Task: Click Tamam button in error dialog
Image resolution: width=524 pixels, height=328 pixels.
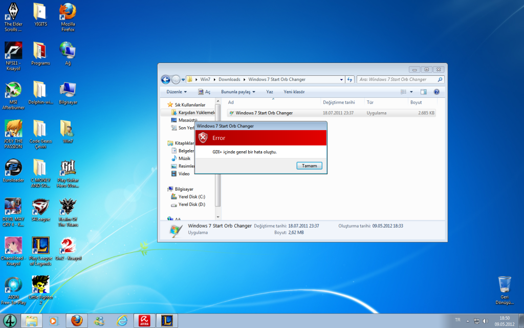Action: 309,166
